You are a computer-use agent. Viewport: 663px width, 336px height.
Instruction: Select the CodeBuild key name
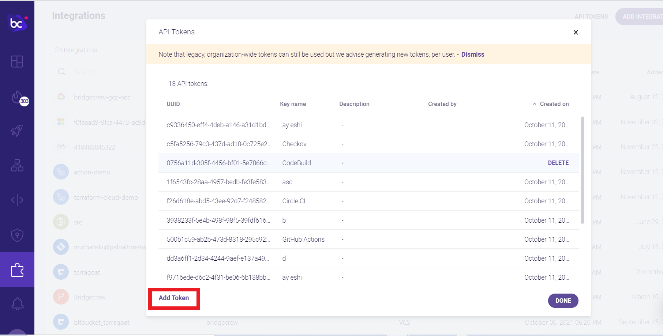pos(296,163)
